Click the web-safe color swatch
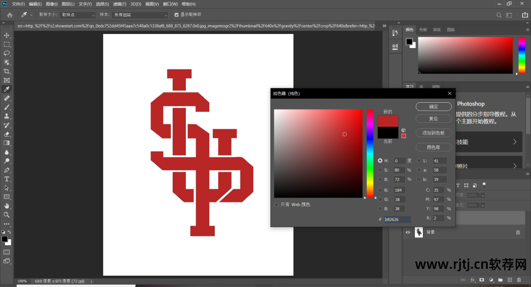The width and height of the screenshot is (531, 287). (404, 136)
